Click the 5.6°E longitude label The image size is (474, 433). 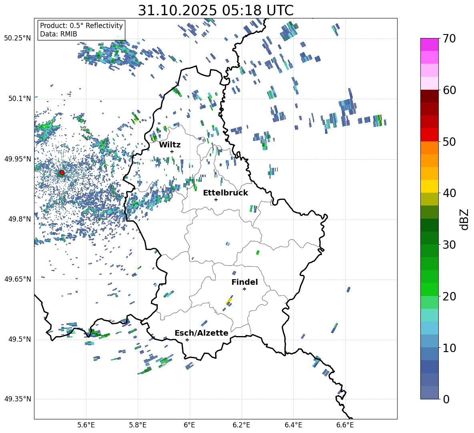(86, 425)
